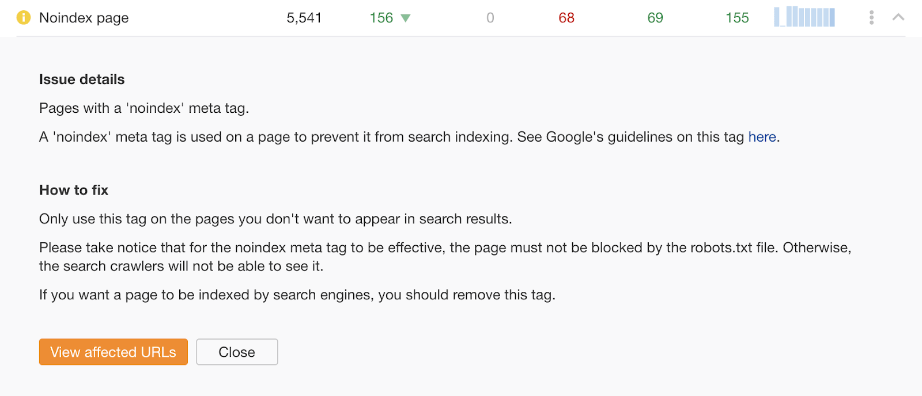Expand the options via three-dot menu
This screenshot has height=396, width=922.
coord(871,17)
